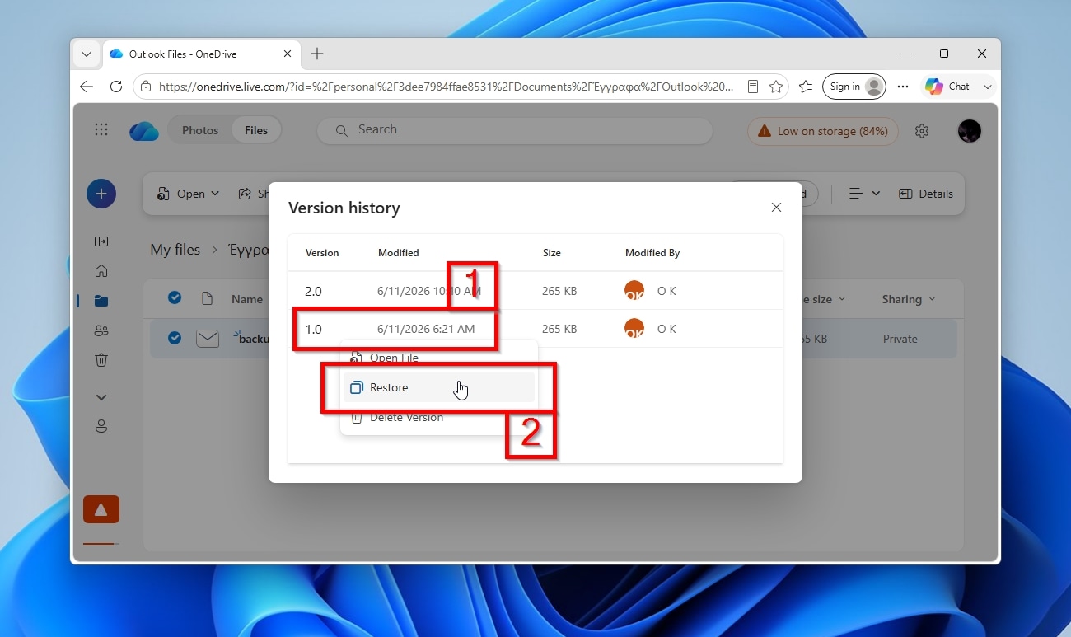Click O K avatar for version 1.0
Viewport: 1071px width, 637px height.
pos(634,329)
